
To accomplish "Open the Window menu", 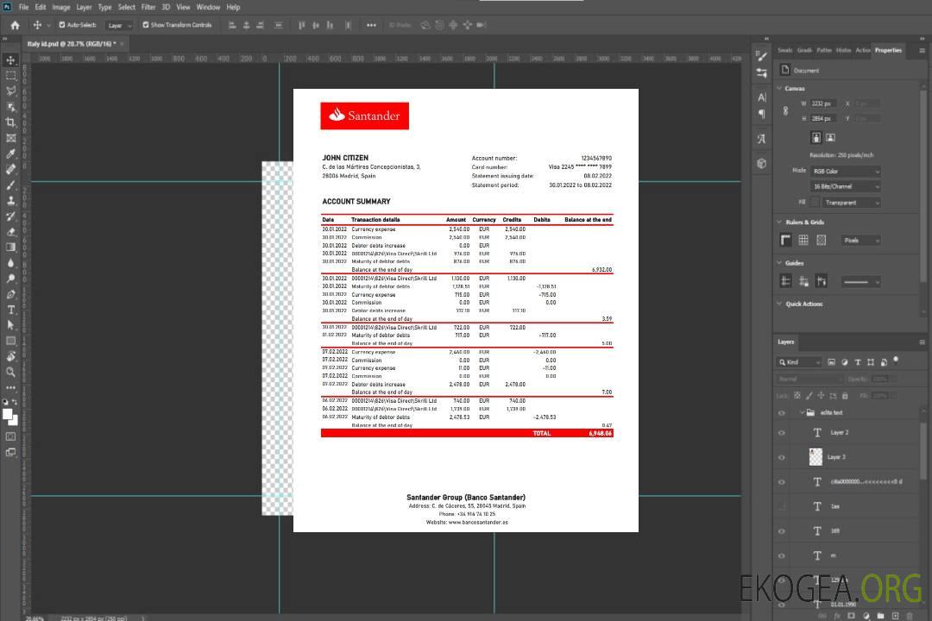I will point(208,7).
